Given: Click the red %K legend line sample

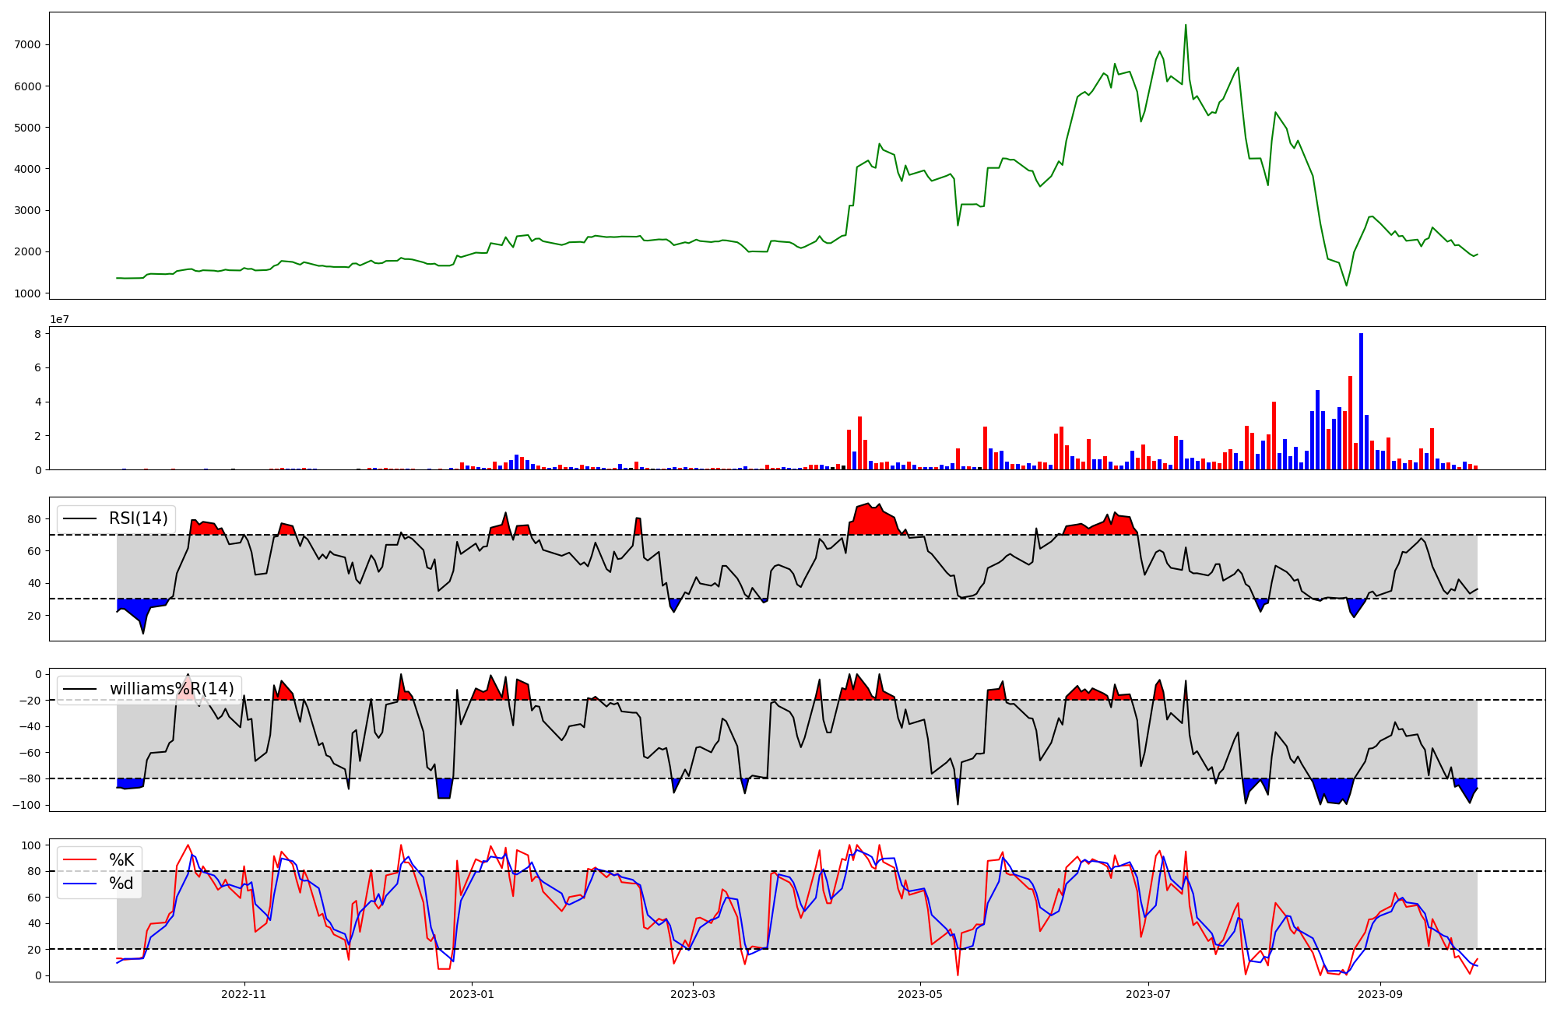Looking at the screenshot, I should 79,860.
